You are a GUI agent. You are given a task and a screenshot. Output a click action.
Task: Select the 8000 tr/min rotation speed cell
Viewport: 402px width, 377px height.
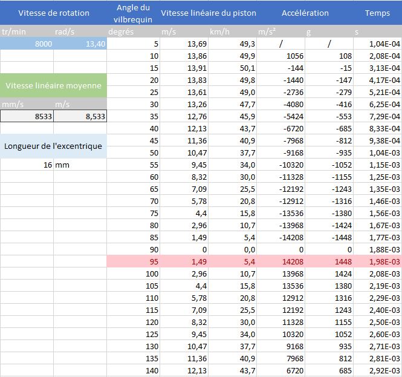(27, 44)
